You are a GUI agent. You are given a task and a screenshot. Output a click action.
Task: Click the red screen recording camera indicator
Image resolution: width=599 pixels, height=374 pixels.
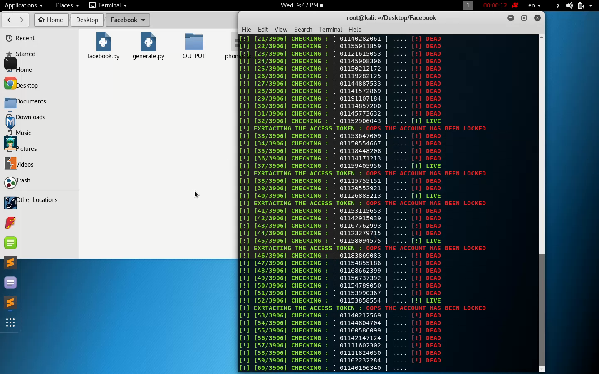[x=515, y=5]
